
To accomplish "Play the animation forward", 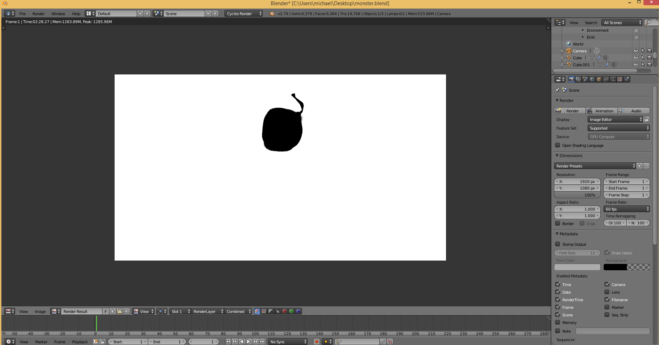I will [249, 342].
